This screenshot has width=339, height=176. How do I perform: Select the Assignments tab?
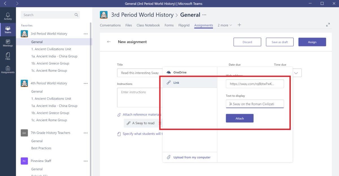pos(203,25)
